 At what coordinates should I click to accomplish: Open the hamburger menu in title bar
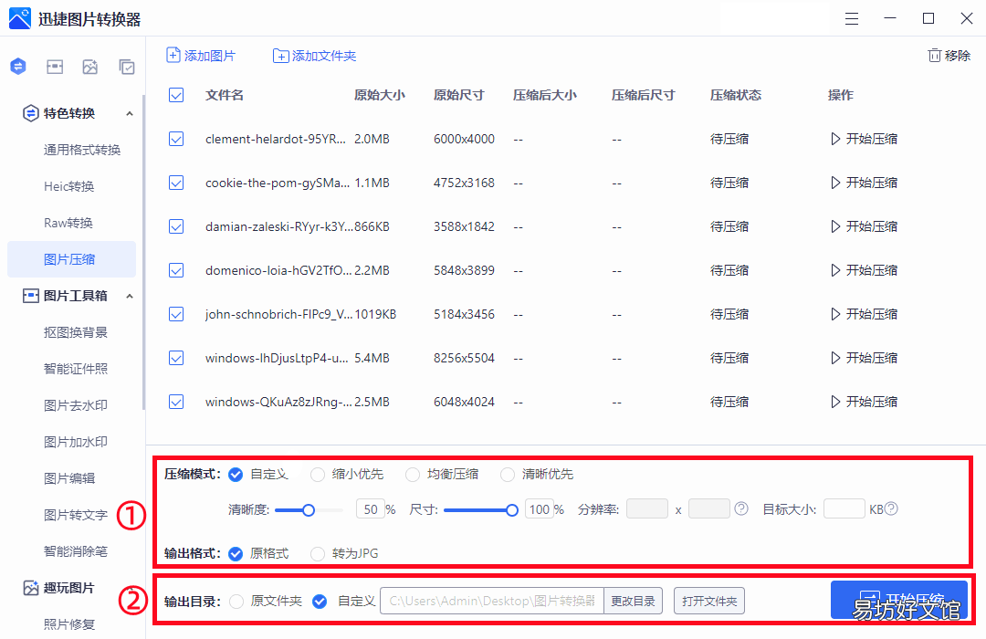pos(852,19)
